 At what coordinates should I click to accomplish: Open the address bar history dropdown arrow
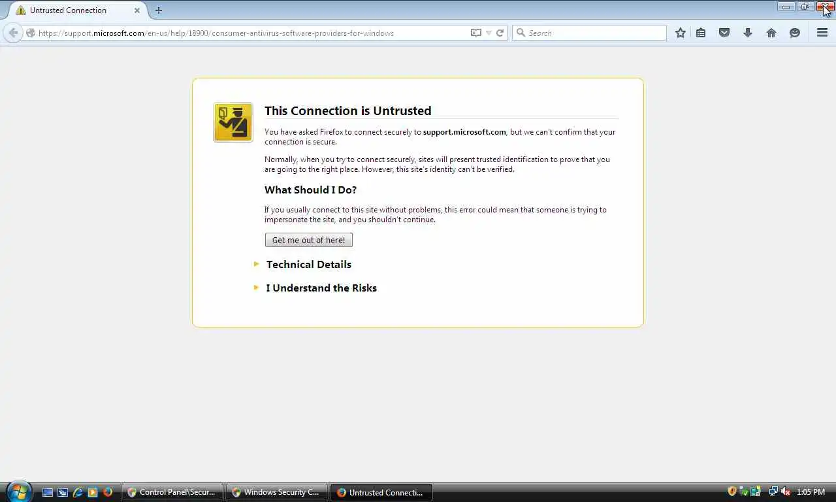point(489,33)
